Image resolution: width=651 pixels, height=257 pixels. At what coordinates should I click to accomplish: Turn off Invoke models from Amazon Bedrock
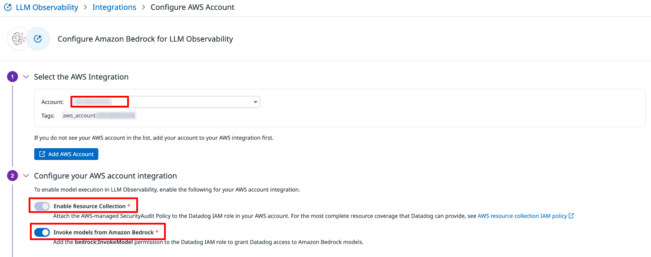click(x=42, y=232)
